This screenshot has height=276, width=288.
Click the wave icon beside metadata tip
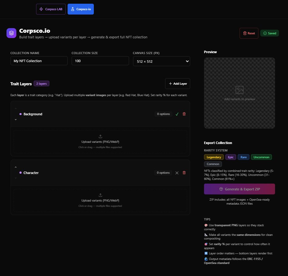coord(206,259)
